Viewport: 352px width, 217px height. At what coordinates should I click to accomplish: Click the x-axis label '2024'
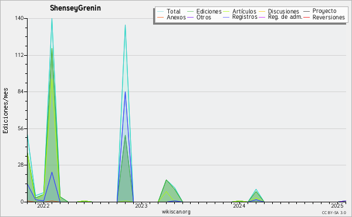click(239, 206)
